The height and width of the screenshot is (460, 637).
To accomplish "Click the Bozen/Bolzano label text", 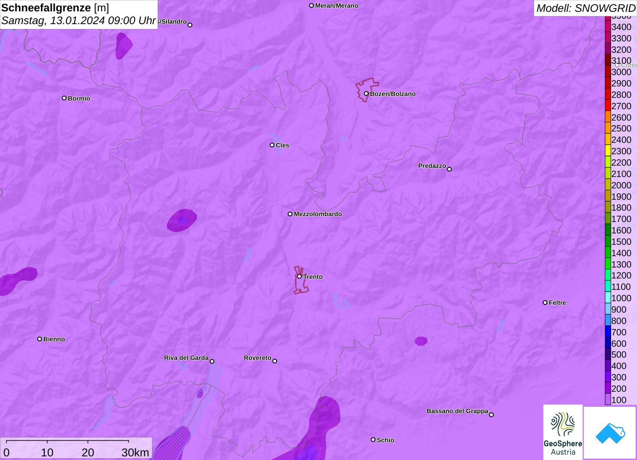I will [x=393, y=94].
